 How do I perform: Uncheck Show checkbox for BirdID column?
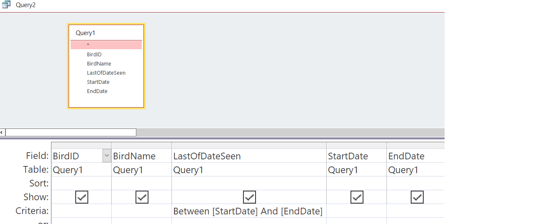[x=82, y=197]
